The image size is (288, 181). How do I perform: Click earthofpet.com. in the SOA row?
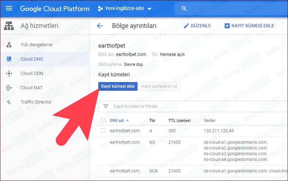[125, 171]
